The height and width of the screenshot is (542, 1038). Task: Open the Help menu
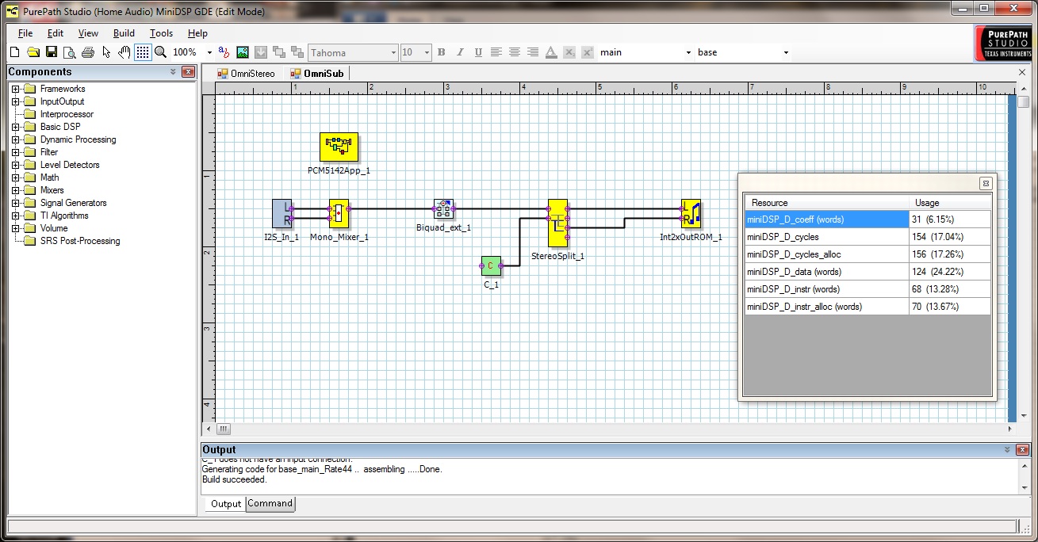click(x=197, y=33)
